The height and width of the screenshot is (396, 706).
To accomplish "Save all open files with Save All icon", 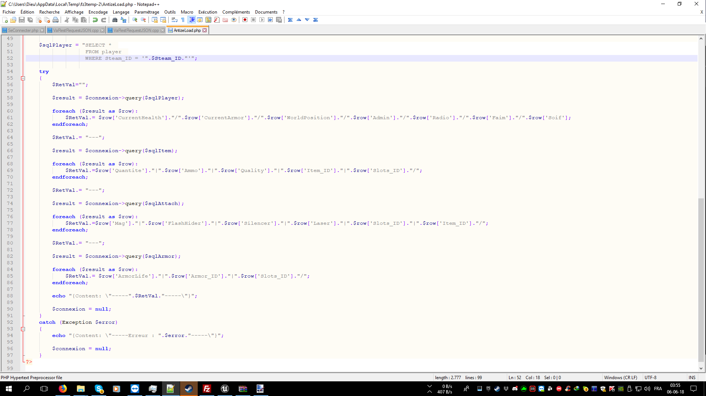I will 30,20.
